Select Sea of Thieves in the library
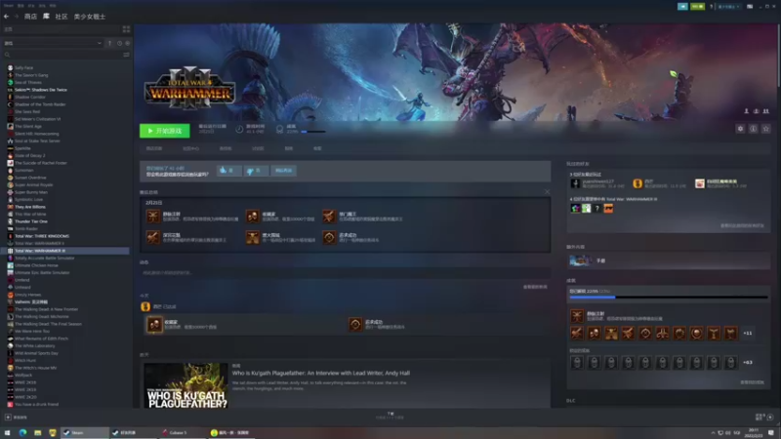The width and height of the screenshot is (781, 439). 28,83
